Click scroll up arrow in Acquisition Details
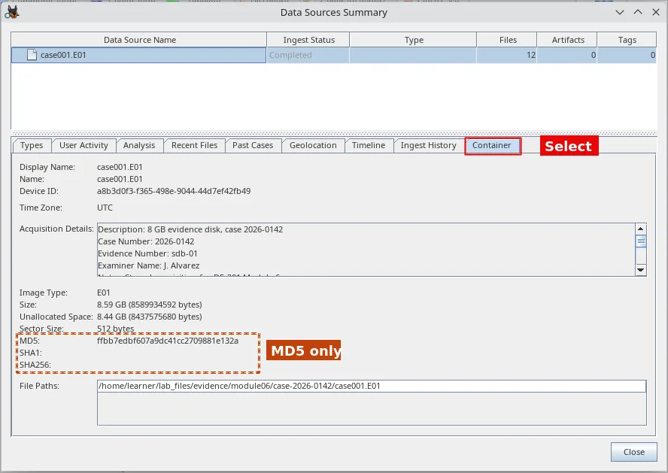The image size is (668, 473). pos(640,229)
